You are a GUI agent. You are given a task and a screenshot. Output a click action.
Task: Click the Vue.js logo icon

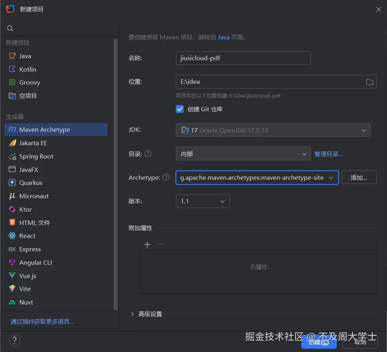tap(12, 275)
